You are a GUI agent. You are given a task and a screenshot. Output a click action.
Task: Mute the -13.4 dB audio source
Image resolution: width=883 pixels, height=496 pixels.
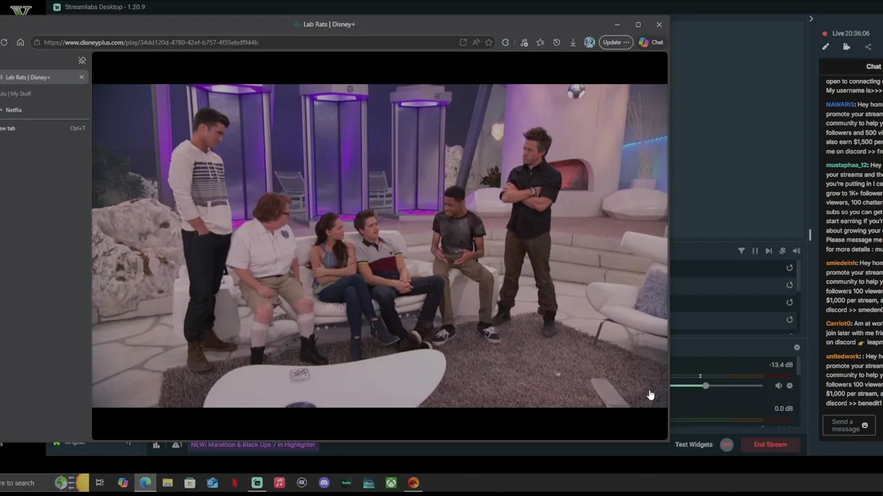click(x=778, y=386)
